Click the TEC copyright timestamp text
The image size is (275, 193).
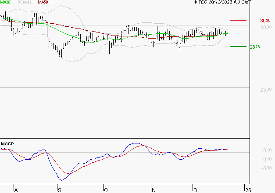click(x=222, y=2)
